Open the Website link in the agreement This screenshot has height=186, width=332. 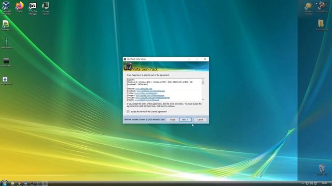click(x=144, y=89)
